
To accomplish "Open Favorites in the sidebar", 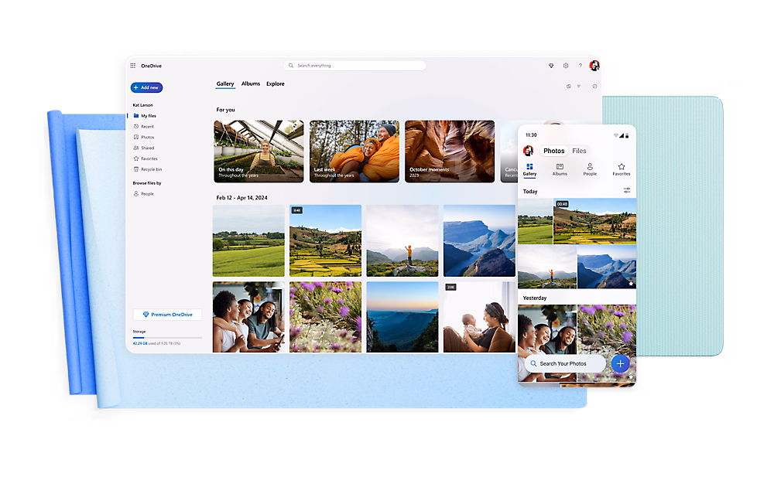I will pos(146,158).
